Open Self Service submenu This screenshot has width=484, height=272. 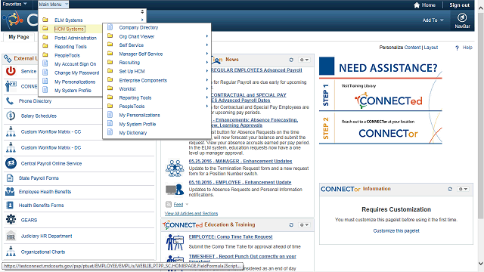click(x=132, y=45)
